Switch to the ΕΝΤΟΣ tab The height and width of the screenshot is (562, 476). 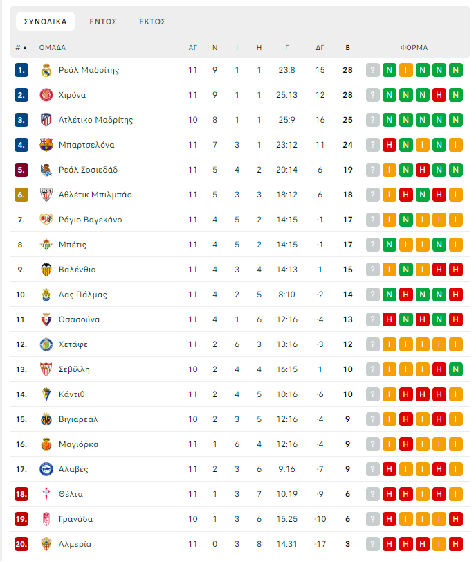pos(103,21)
